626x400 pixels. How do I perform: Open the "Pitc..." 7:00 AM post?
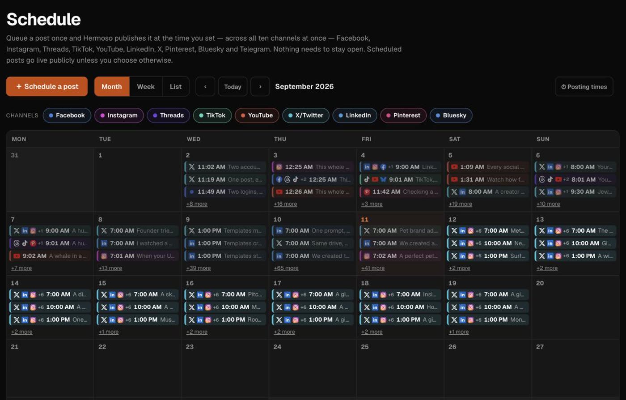click(226, 294)
